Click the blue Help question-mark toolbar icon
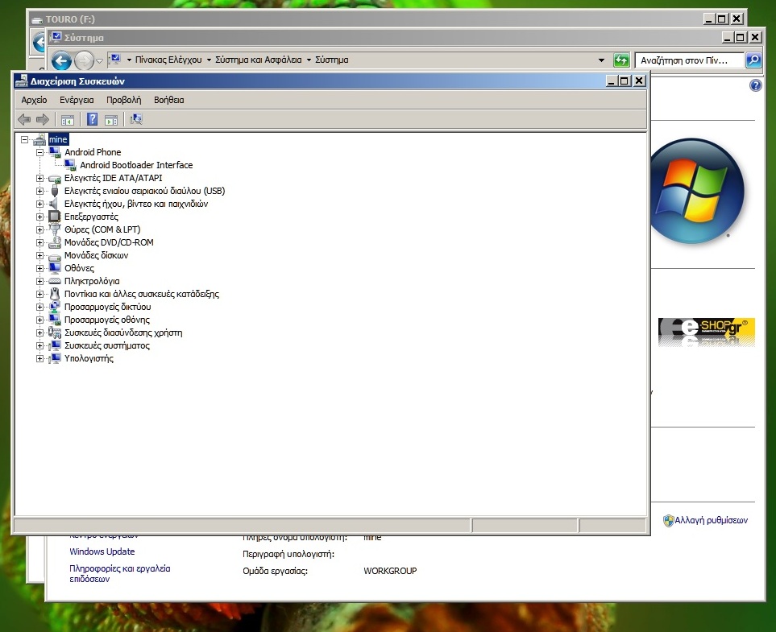The image size is (776, 632). 93,120
